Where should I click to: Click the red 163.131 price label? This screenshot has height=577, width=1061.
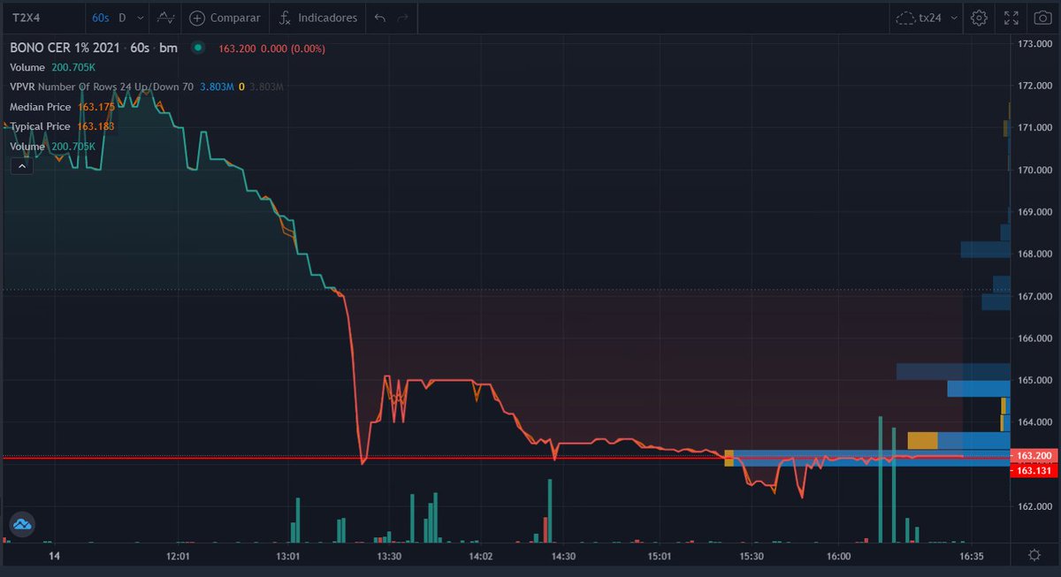click(x=1034, y=471)
